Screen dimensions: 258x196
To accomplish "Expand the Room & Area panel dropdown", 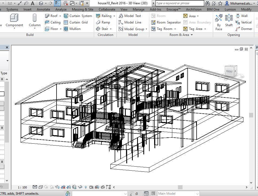I will tap(192, 35).
